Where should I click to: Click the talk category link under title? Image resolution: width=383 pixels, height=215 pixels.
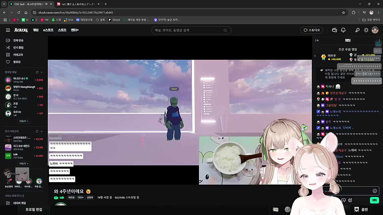[59, 198]
